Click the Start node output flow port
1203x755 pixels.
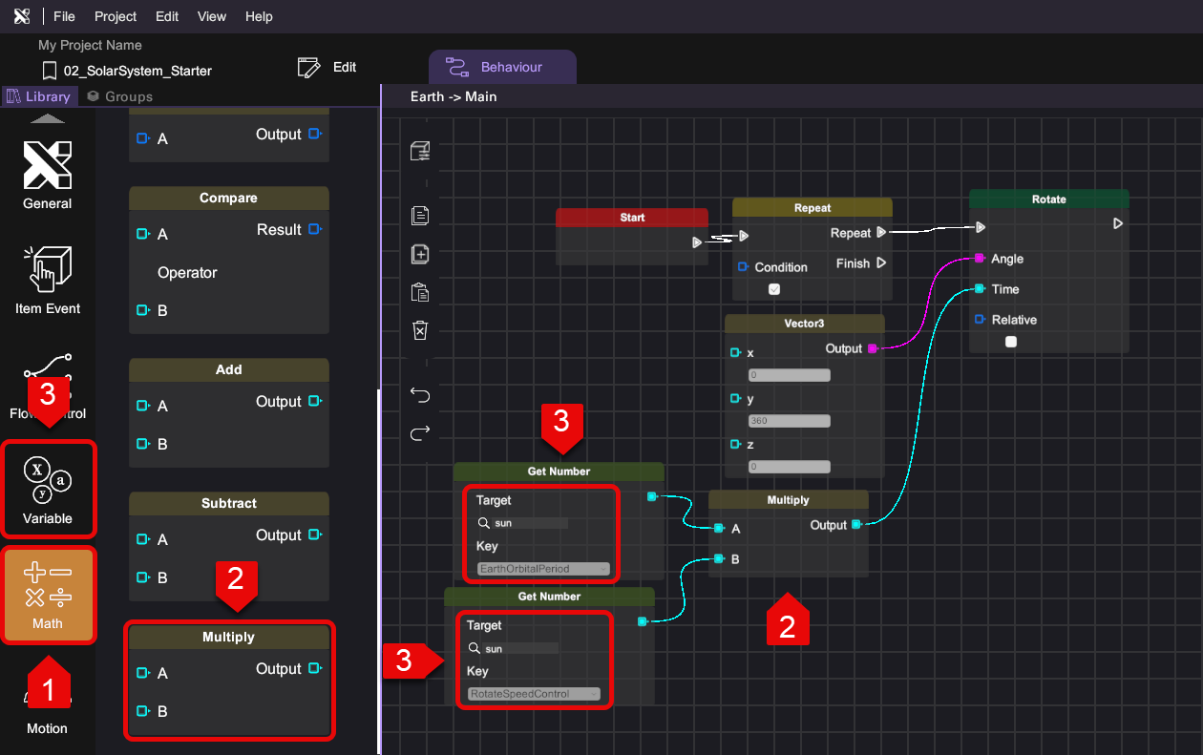pos(698,242)
